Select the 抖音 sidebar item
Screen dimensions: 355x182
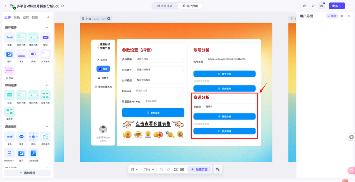(103, 69)
